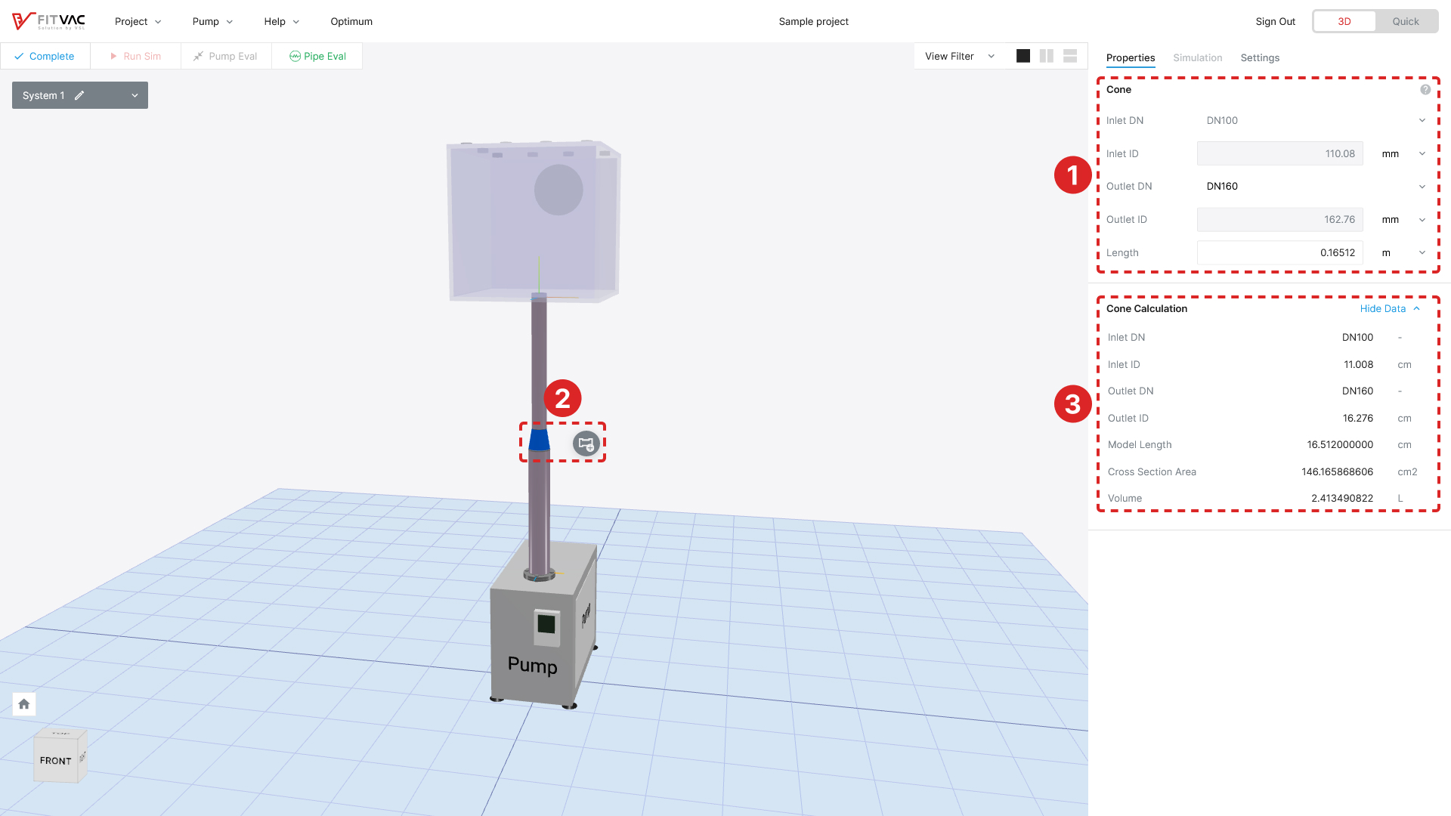Click the Model Length value 16.512000000
The image size is (1451, 816).
pos(1340,444)
